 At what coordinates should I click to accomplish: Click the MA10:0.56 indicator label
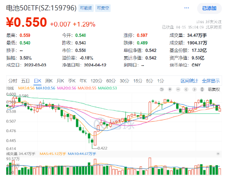coord(45,88)
